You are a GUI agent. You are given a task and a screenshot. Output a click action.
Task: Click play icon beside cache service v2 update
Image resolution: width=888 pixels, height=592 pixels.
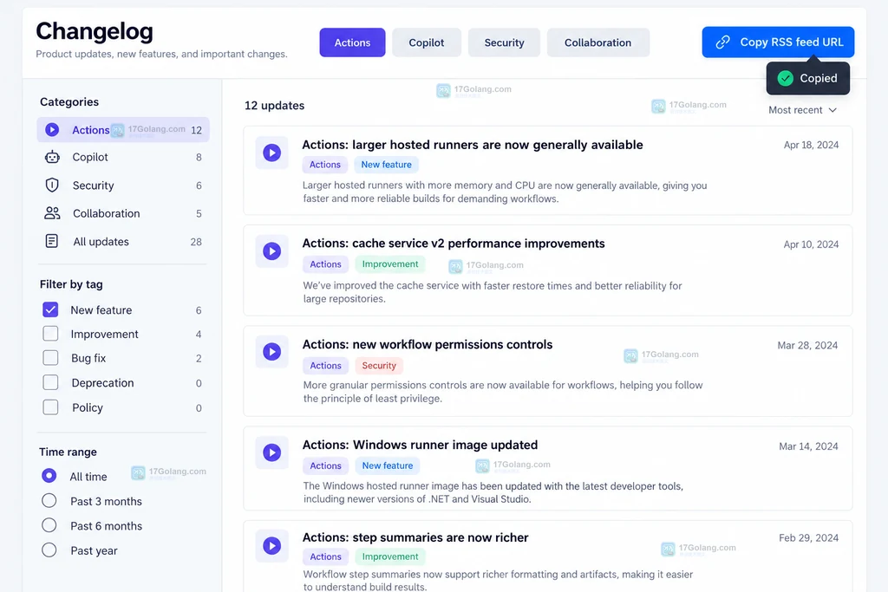(x=271, y=251)
